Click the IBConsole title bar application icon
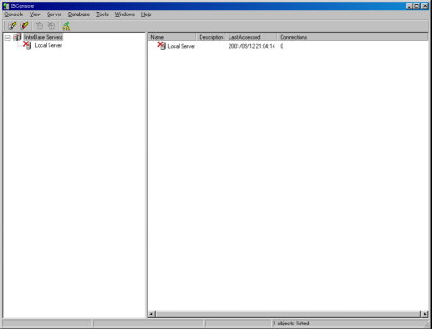The image size is (432, 329). [5, 5]
